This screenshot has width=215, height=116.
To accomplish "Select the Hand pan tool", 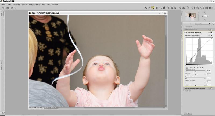I will (x=149, y=8).
